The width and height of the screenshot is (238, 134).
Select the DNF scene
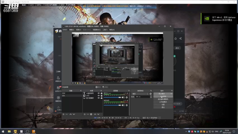point(72,93)
